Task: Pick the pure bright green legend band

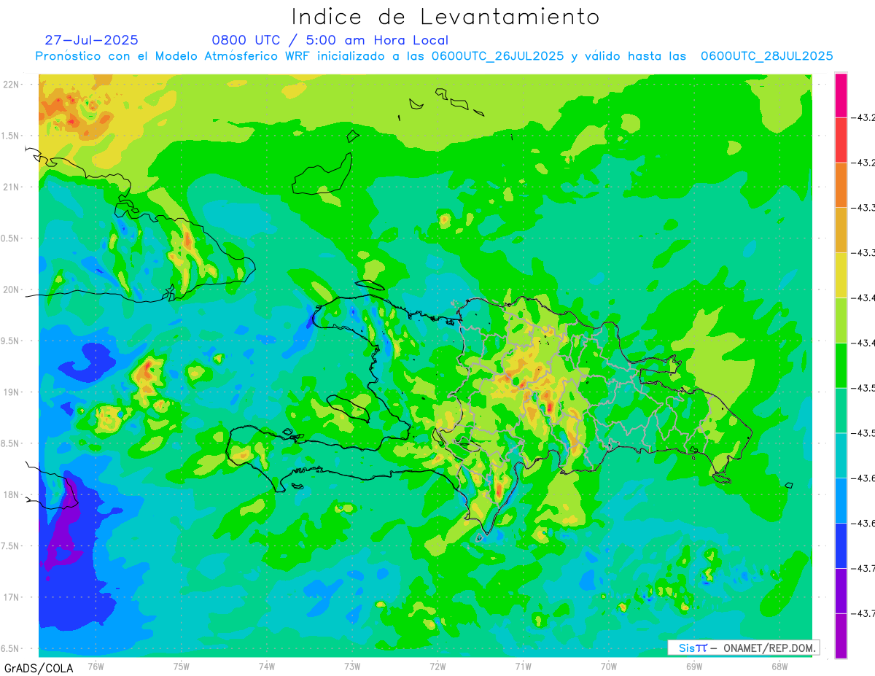Action: pos(841,365)
